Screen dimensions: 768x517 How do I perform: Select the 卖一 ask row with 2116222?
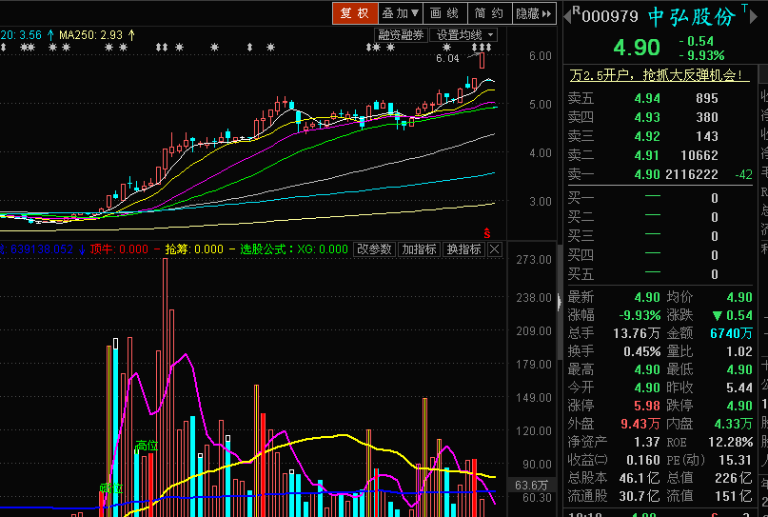660,174
